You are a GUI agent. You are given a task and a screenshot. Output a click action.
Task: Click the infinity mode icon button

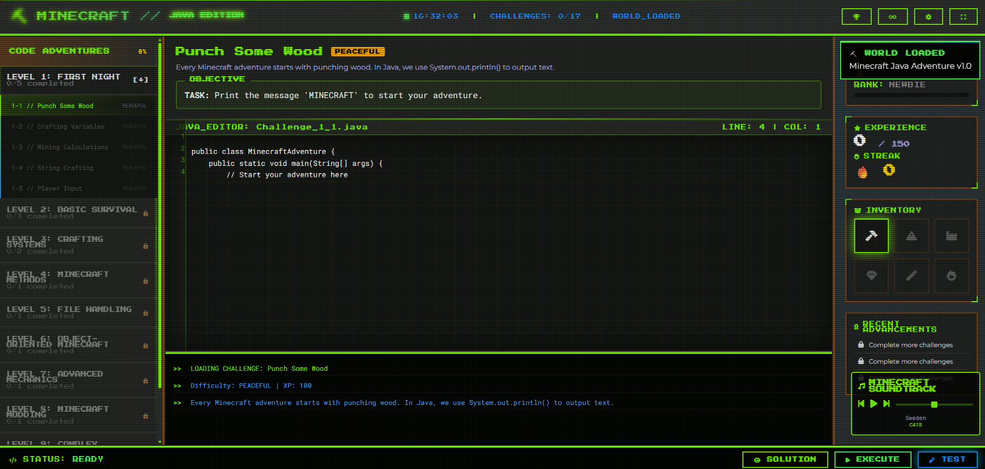pos(892,17)
